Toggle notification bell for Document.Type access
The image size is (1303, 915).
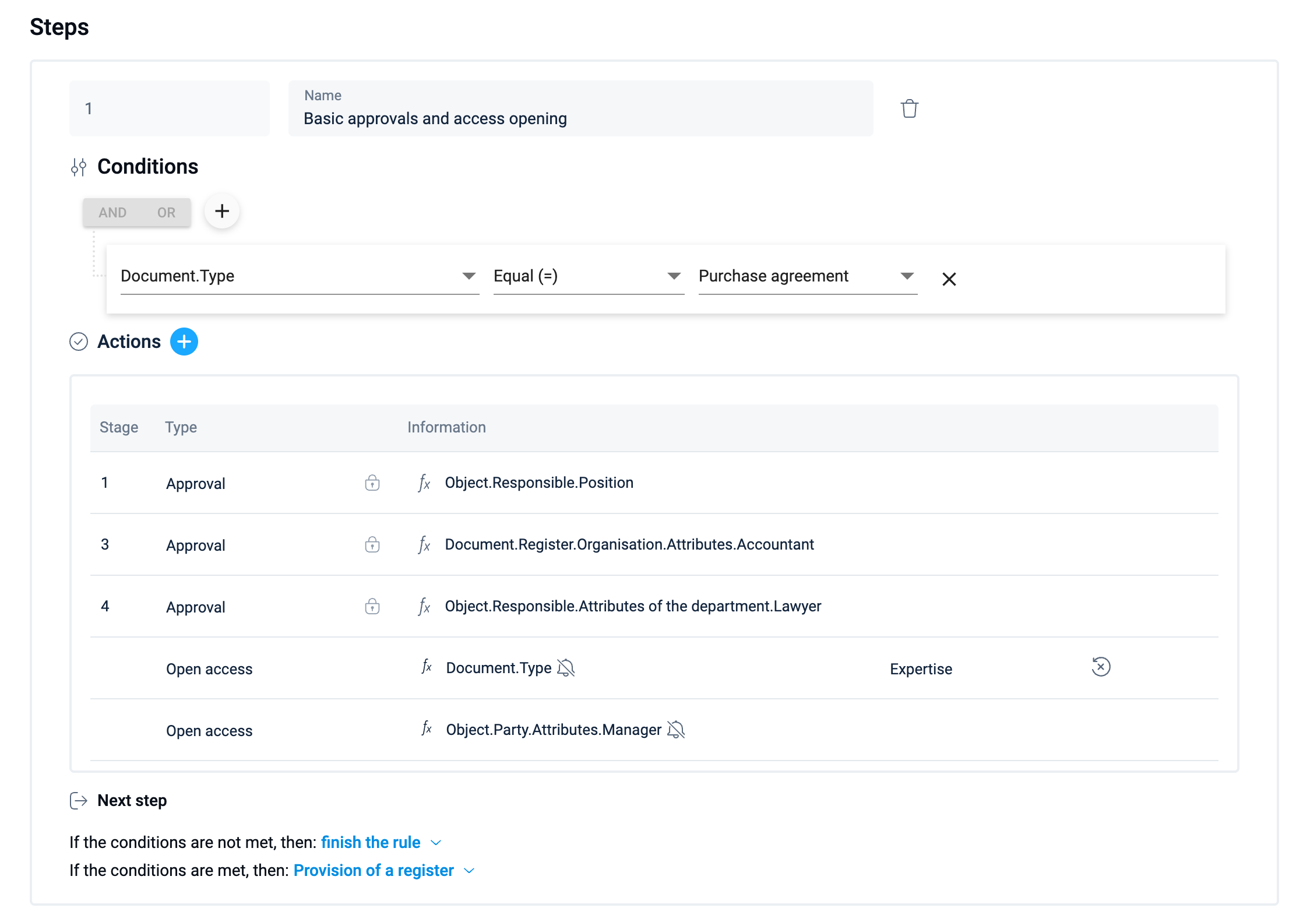tap(565, 668)
